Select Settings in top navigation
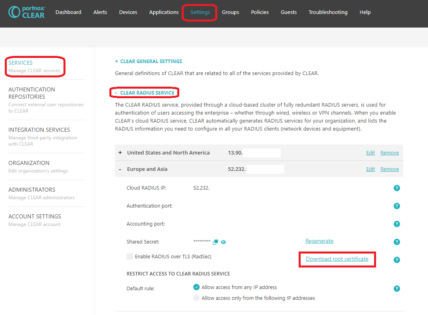This screenshot has width=428, height=315. click(x=200, y=12)
